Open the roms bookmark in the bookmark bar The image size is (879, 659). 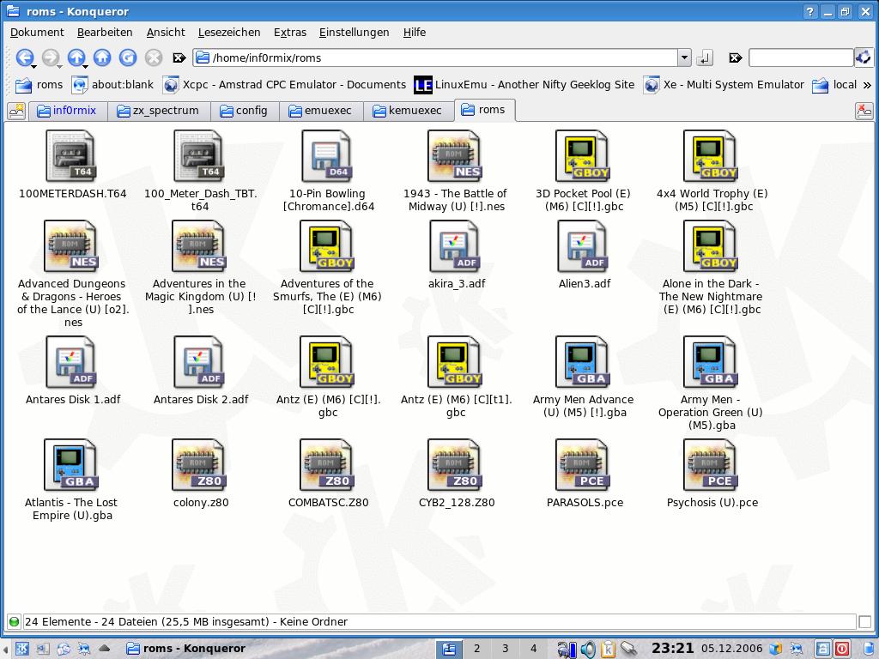[39, 85]
